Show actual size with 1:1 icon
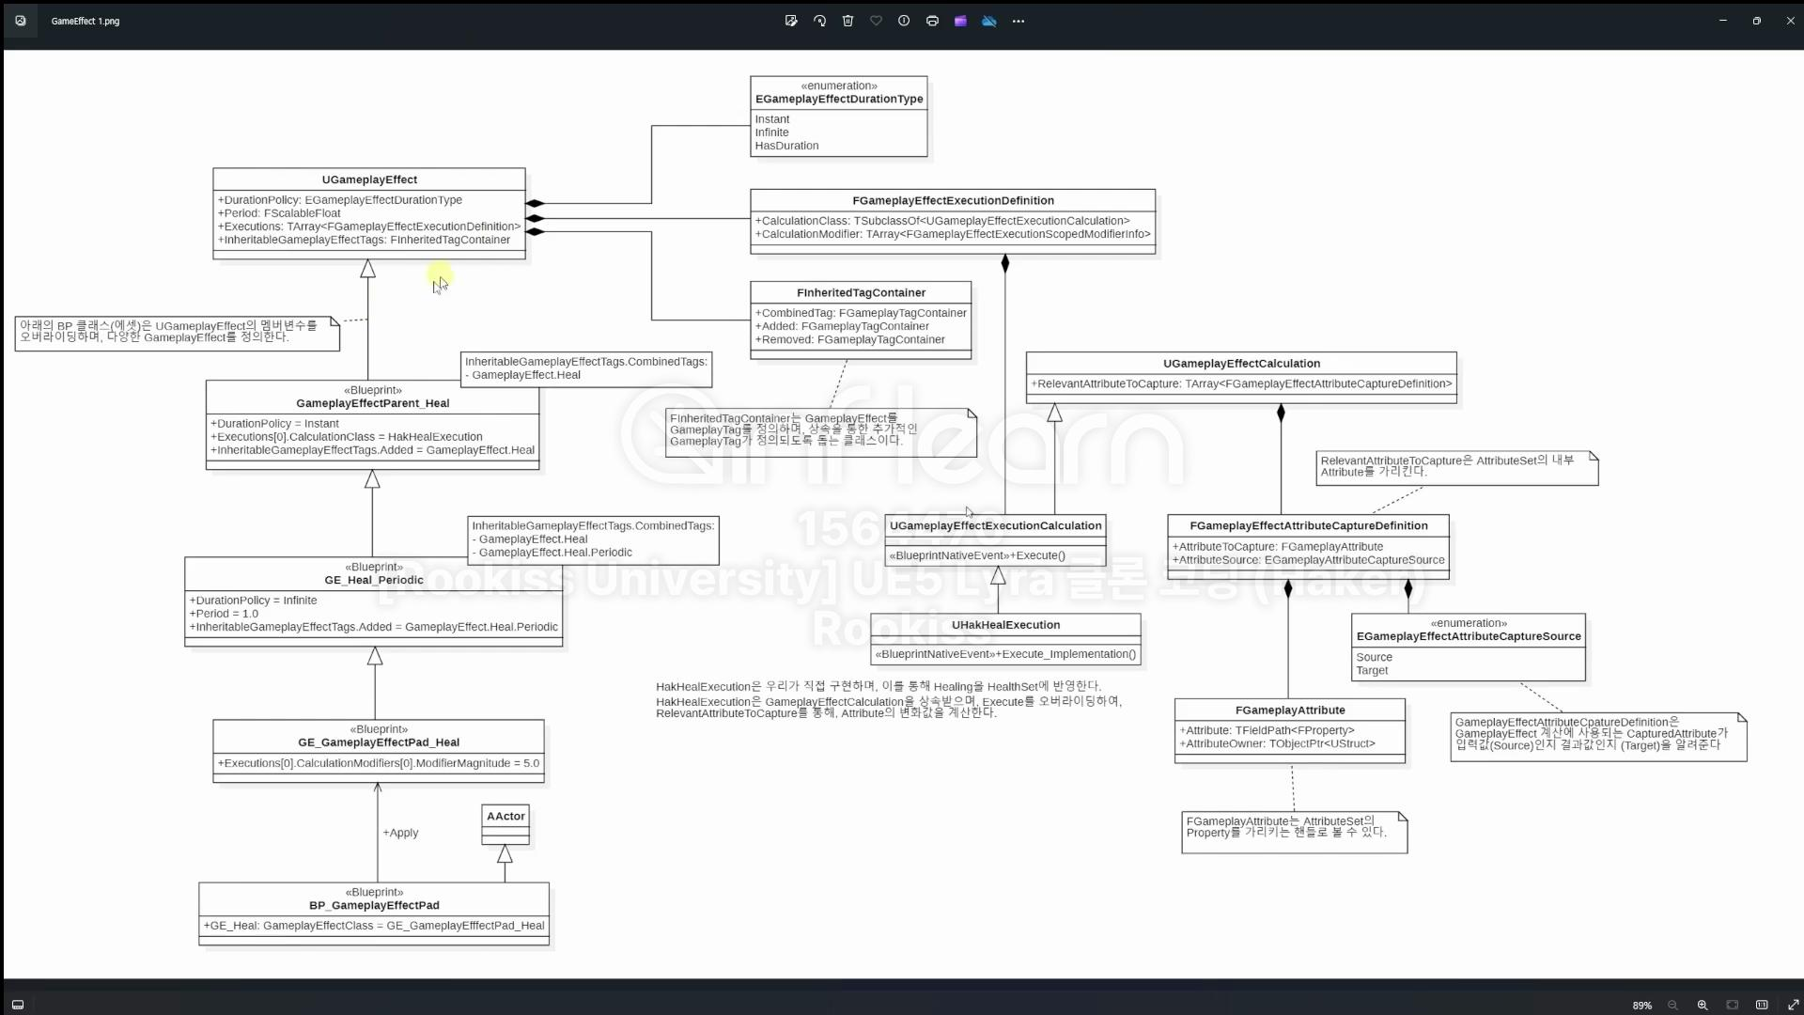 click(x=1762, y=1005)
